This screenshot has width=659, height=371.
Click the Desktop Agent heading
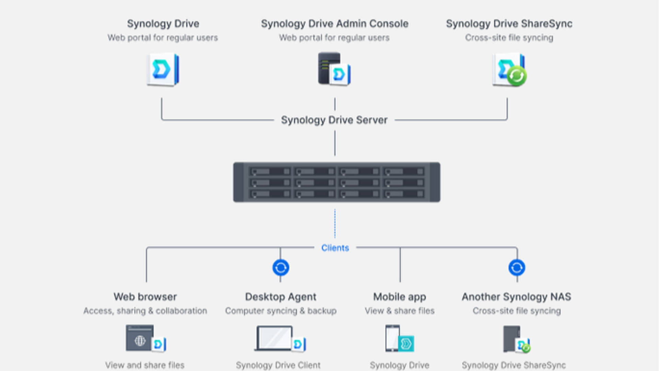pyautogui.click(x=281, y=297)
